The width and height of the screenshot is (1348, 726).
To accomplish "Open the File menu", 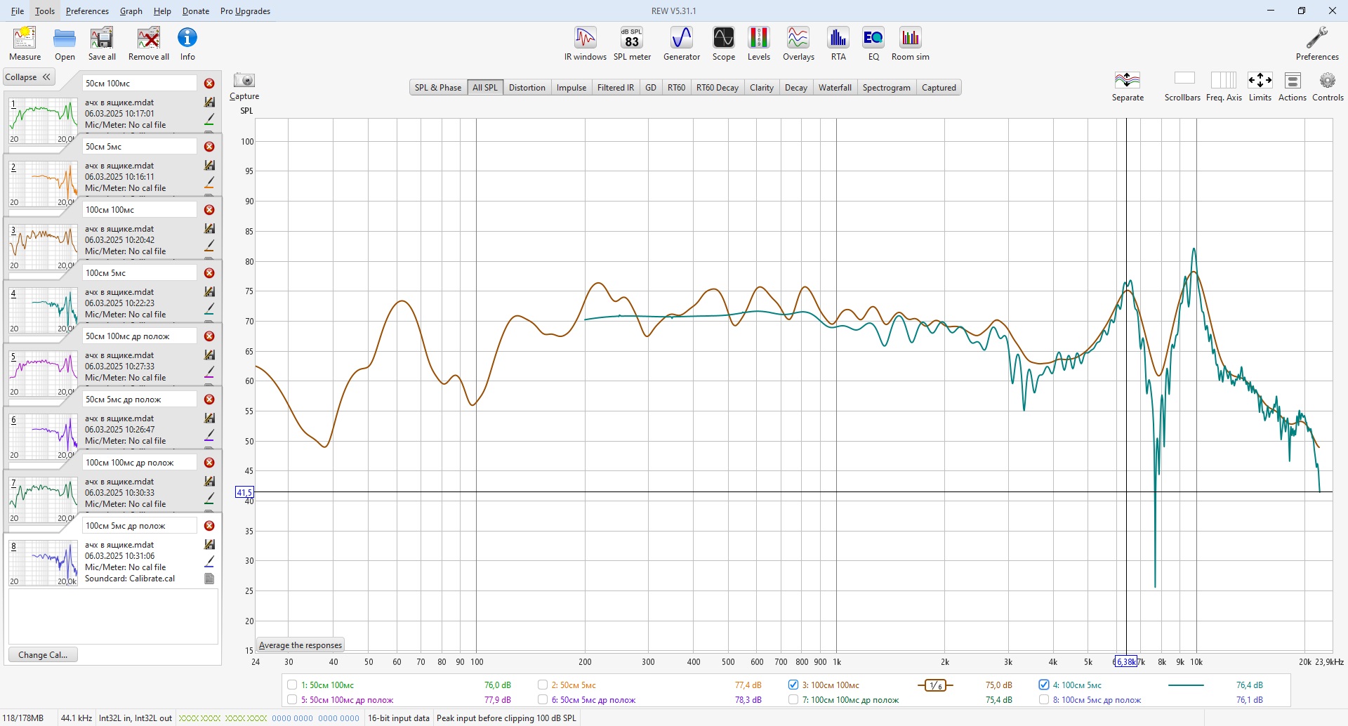I will 18,11.
